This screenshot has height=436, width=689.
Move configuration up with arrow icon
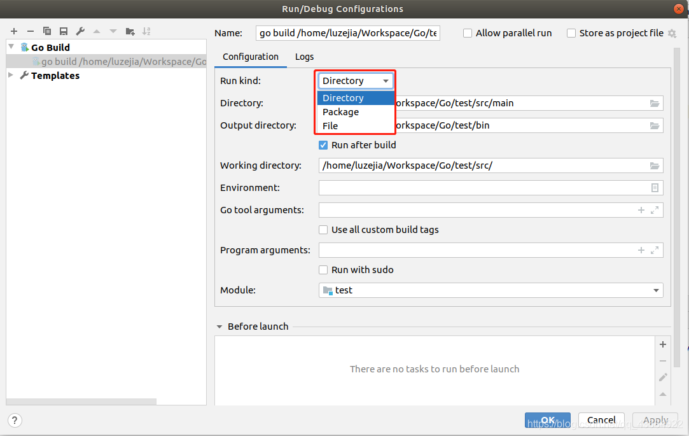pos(97,31)
